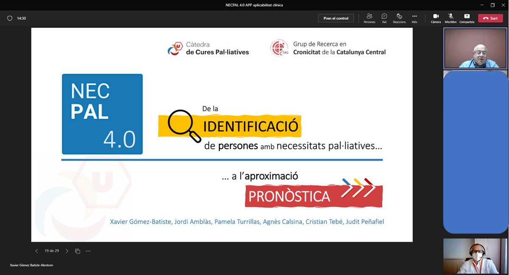The height and width of the screenshot is (275, 509).
Task: Go to the previous slide
Action: tap(36, 251)
